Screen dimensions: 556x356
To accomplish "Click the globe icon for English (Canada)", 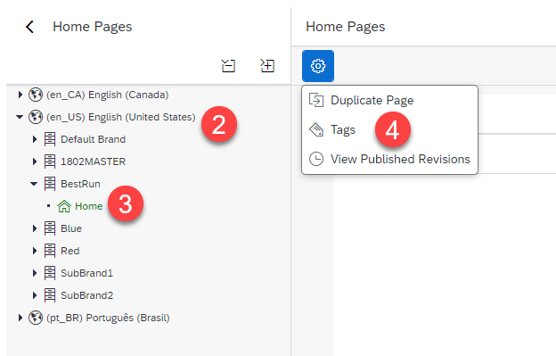I will [x=36, y=95].
